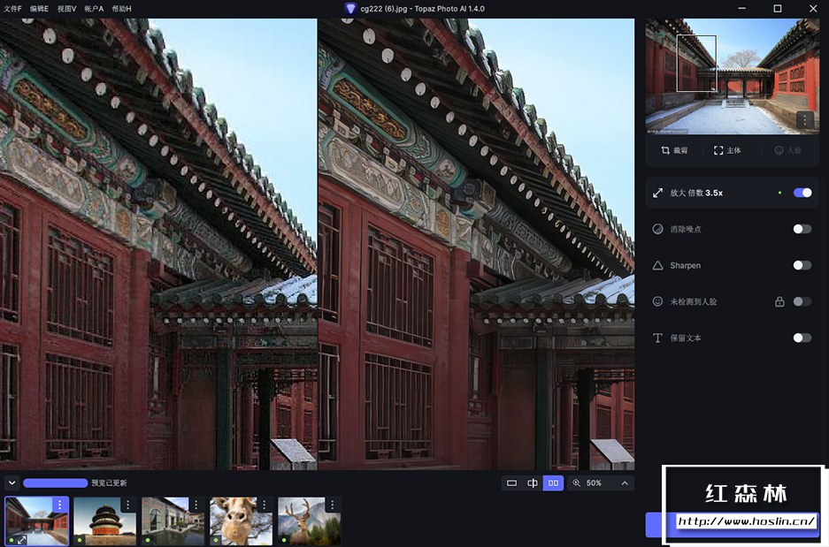Screen dimensions: 829x547
Task: Turn off the 放大 upscale toggle
Action: click(802, 193)
